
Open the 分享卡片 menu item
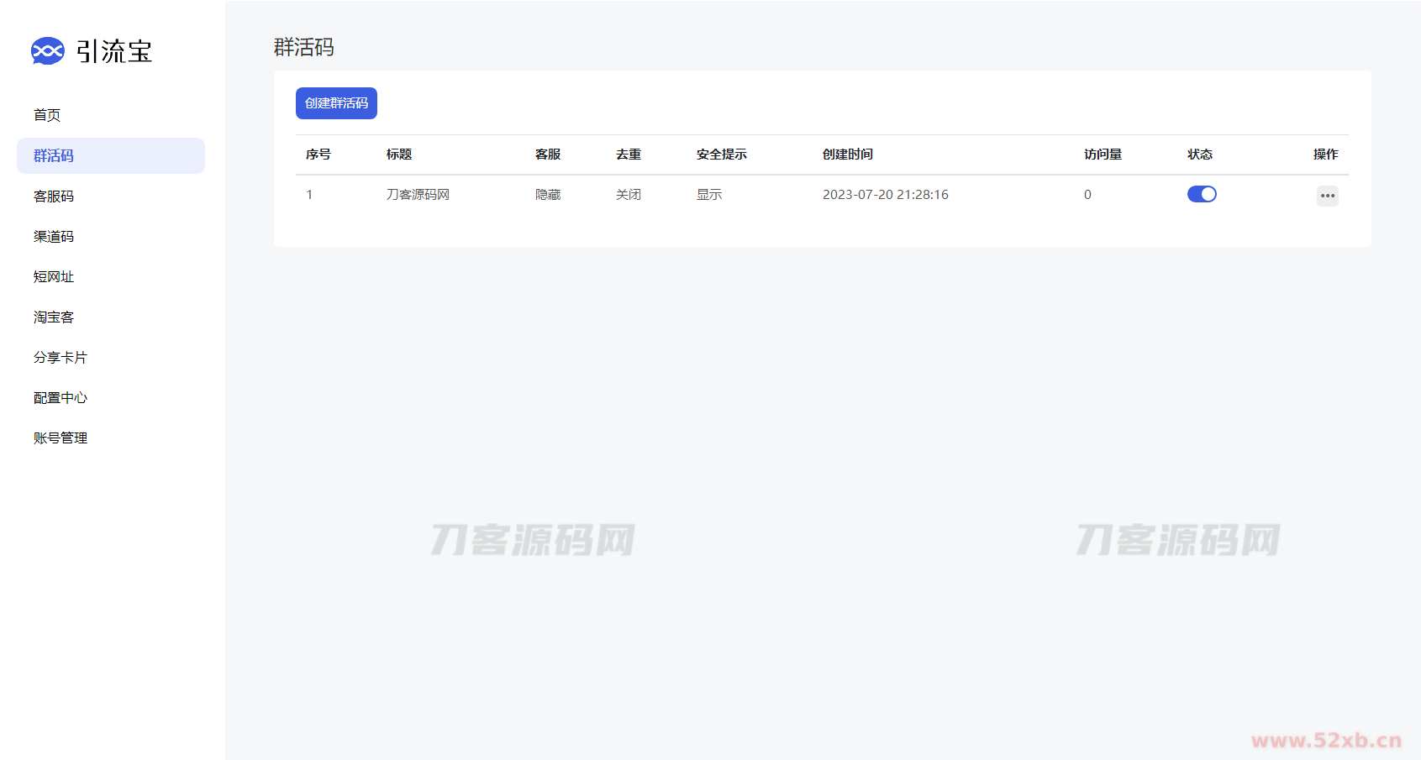click(x=61, y=358)
